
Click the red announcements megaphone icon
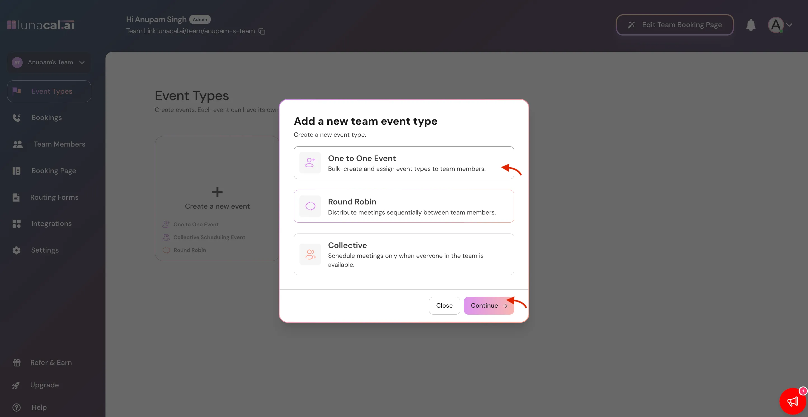pos(793,401)
